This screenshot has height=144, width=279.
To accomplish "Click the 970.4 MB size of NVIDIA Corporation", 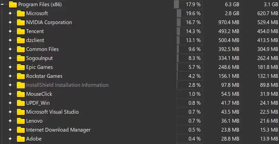I will (228, 22).
